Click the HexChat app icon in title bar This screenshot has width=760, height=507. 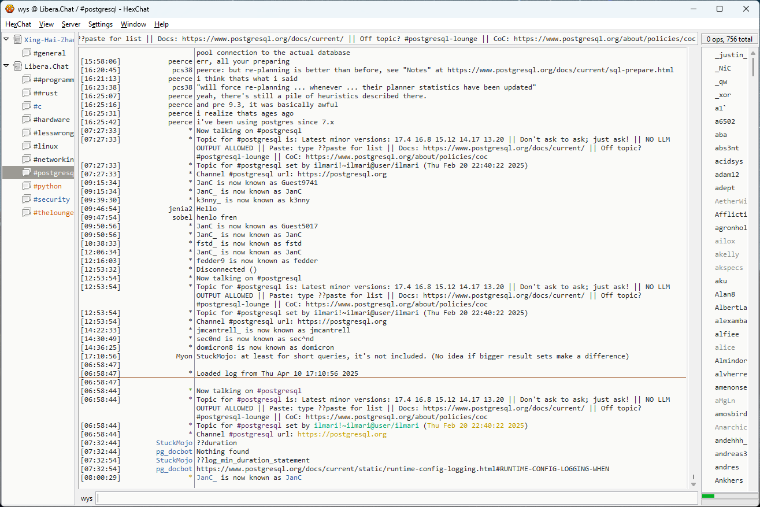coord(10,9)
